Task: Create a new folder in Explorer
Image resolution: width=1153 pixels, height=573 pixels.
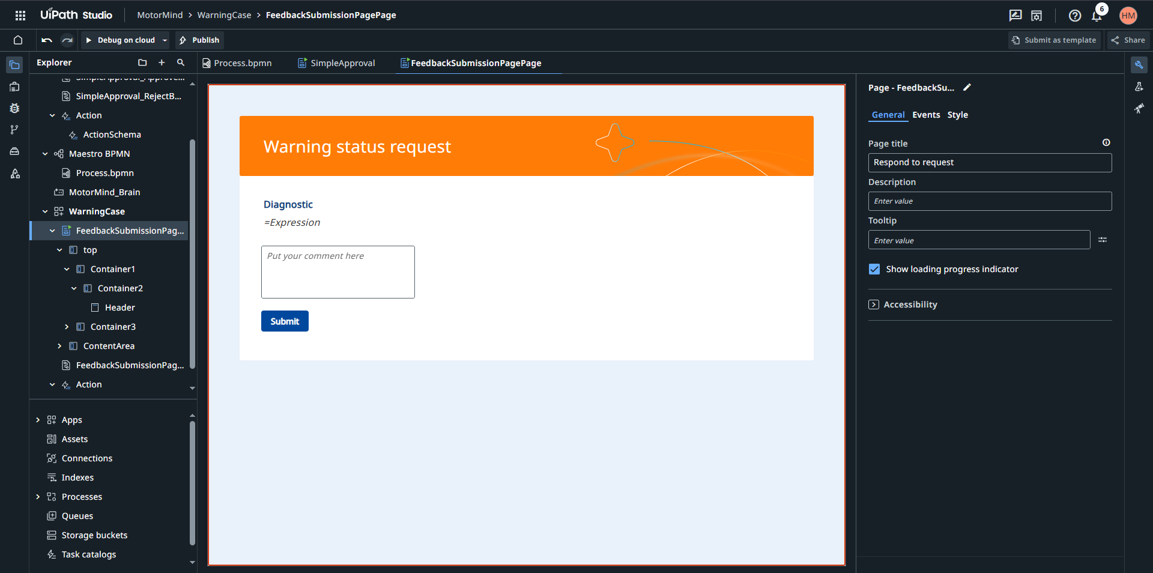Action: pyautogui.click(x=142, y=62)
